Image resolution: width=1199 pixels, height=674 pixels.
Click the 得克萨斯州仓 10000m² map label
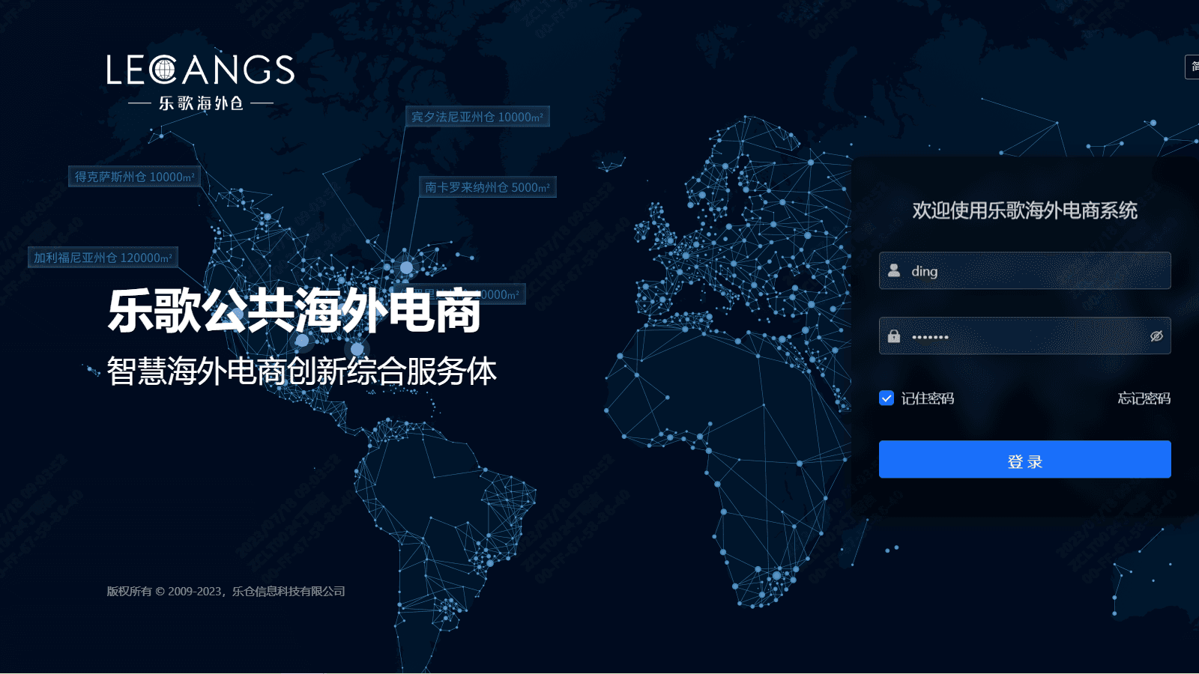(x=133, y=177)
